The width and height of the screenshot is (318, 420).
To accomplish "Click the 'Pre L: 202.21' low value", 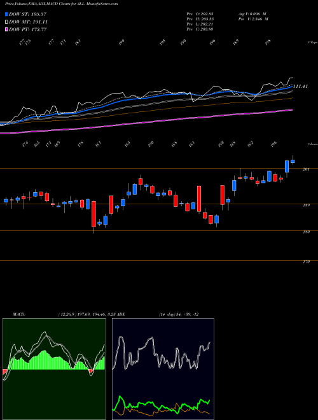I will (x=200, y=24).
